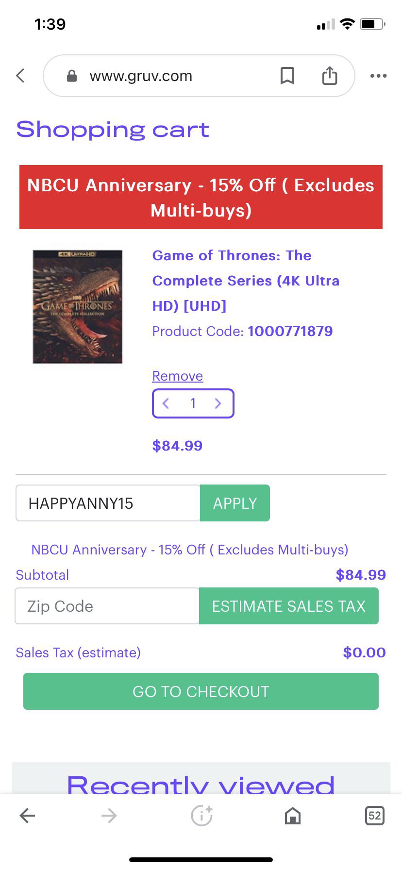Tap the page refresh/info icon
The width and height of the screenshot is (402, 870).
click(201, 816)
